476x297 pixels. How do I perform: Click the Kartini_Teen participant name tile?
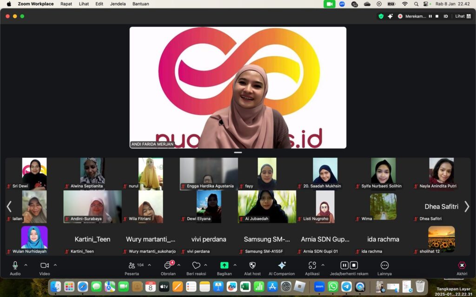pyautogui.click(x=93, y=239)
